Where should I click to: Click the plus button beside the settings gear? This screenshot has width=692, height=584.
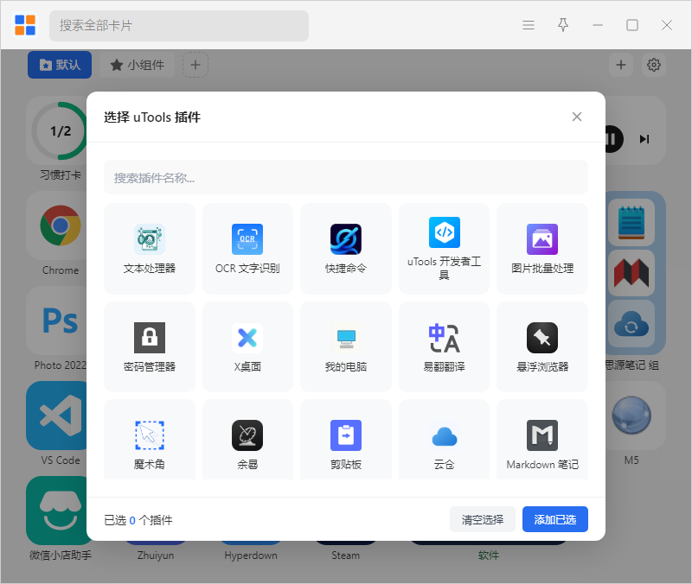[x=620, y=65]
